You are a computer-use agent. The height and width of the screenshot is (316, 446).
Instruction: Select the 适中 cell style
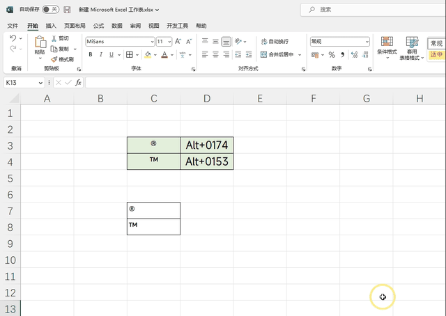(x=437, y=54)
